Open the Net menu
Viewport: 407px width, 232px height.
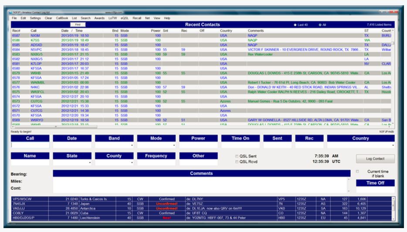coord(147,18)
